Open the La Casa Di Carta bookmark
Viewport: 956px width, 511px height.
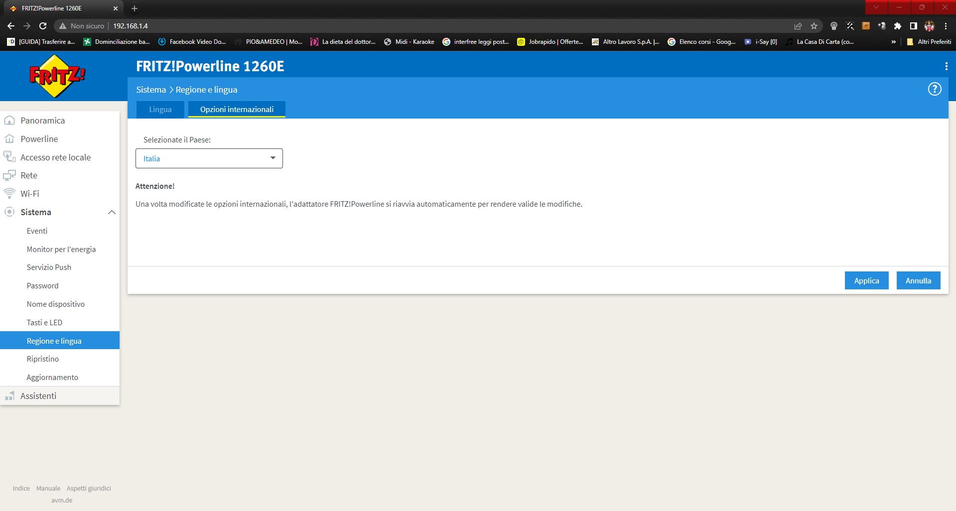click(820, 42)
